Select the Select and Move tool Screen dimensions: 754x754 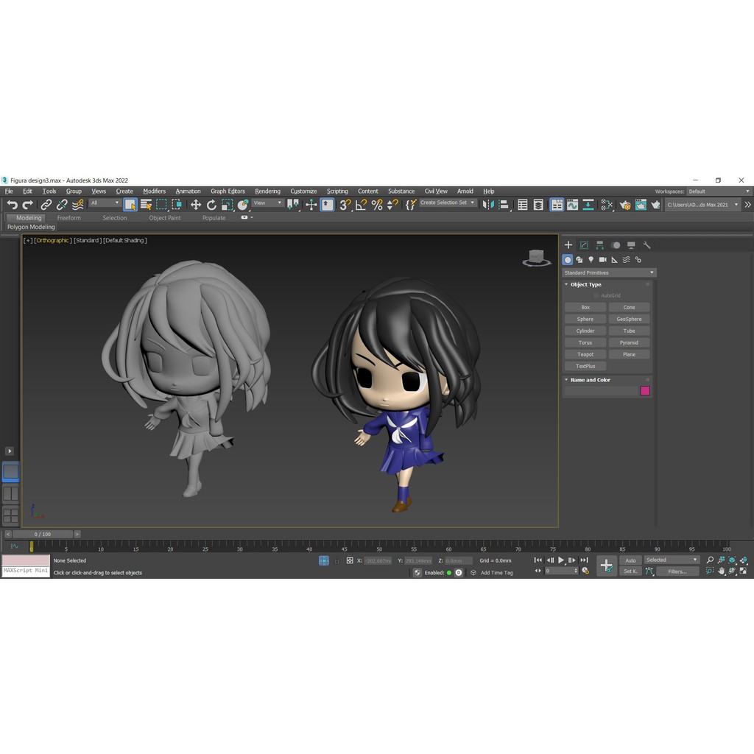tap(196, 204)
